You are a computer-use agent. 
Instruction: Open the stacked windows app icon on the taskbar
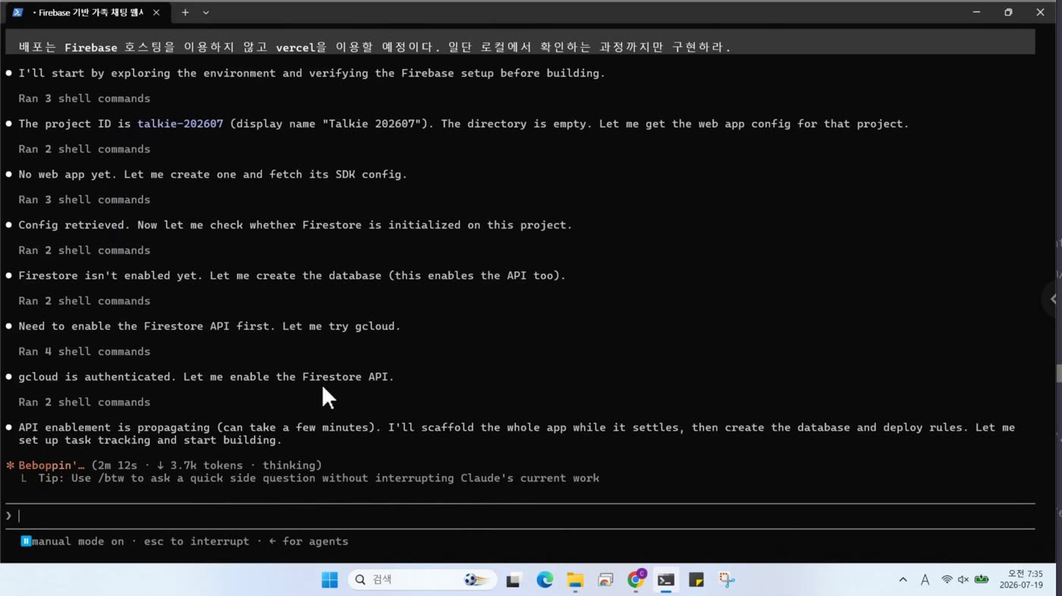coord(605,580)
